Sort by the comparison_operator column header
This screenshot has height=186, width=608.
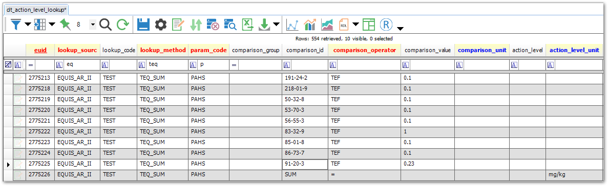click(x=364, y=50)
